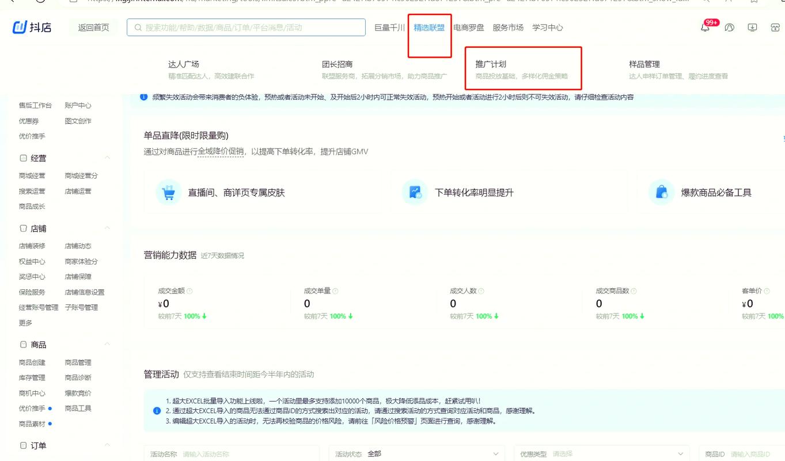Click the blue info icon in 管理活动 notice
Image resolution: width=785 pixels, height=461 pixels.
click(x=157, y=411)
